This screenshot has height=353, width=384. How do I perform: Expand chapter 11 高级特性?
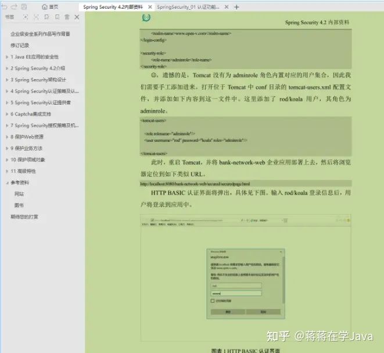click(7, 171)
